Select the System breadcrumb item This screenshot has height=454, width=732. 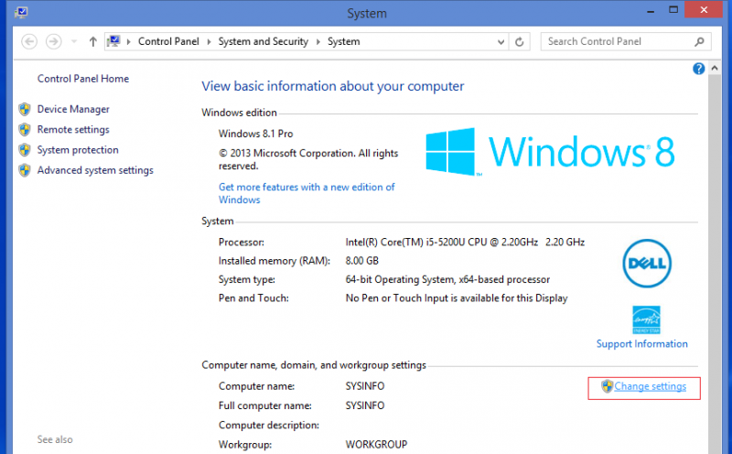pyautogui.click(x=344, y=41)
